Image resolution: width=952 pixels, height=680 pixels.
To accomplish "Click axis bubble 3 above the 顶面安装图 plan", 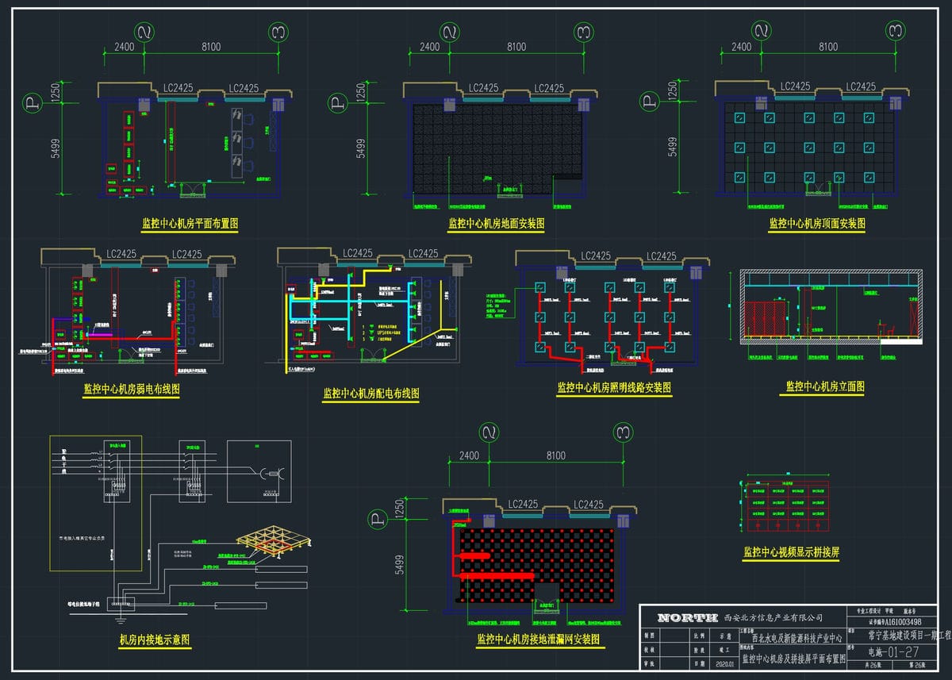I will (x=895, y=33).
